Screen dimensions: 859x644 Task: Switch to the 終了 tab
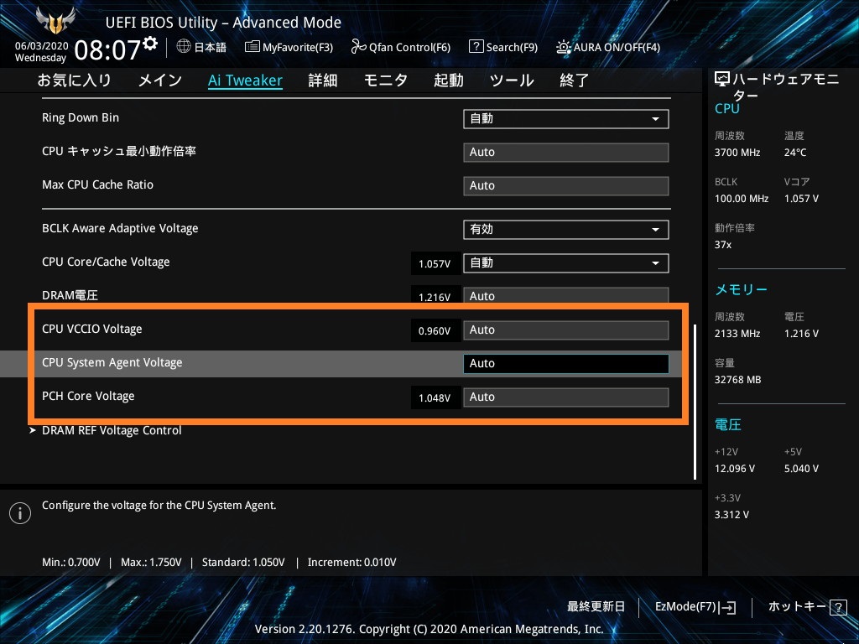(x=574, y=80)
